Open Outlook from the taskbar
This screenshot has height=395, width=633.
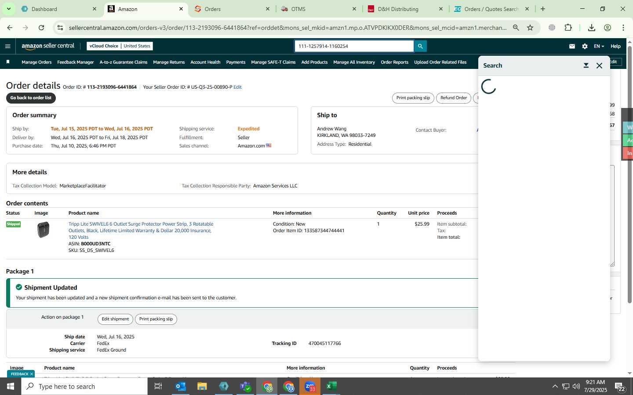pos(181,386)
